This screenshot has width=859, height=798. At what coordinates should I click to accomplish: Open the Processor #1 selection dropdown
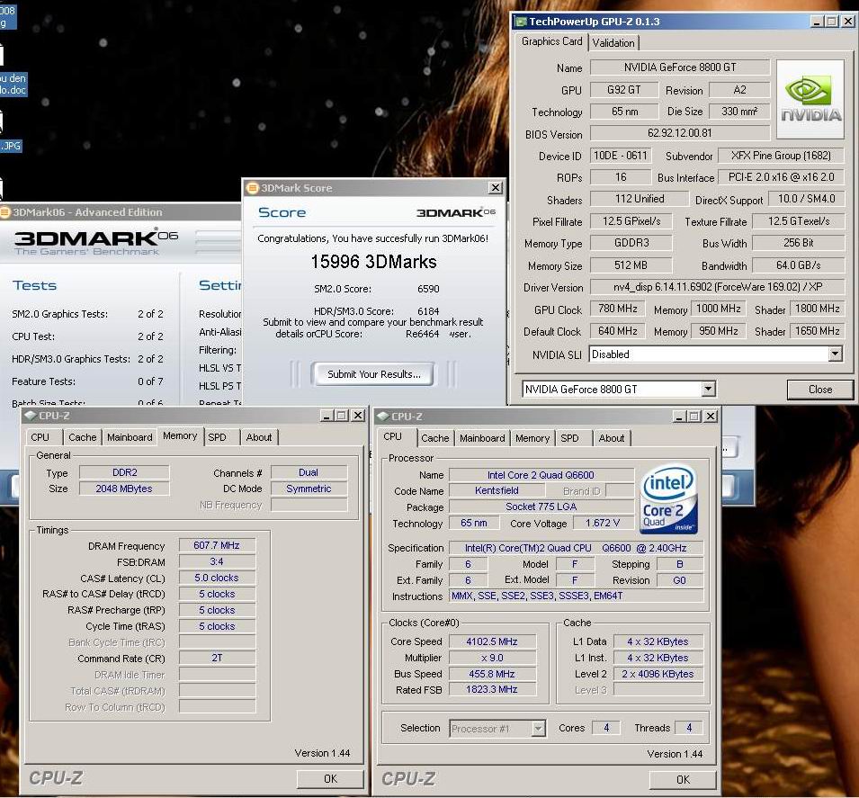coord(539,729)
